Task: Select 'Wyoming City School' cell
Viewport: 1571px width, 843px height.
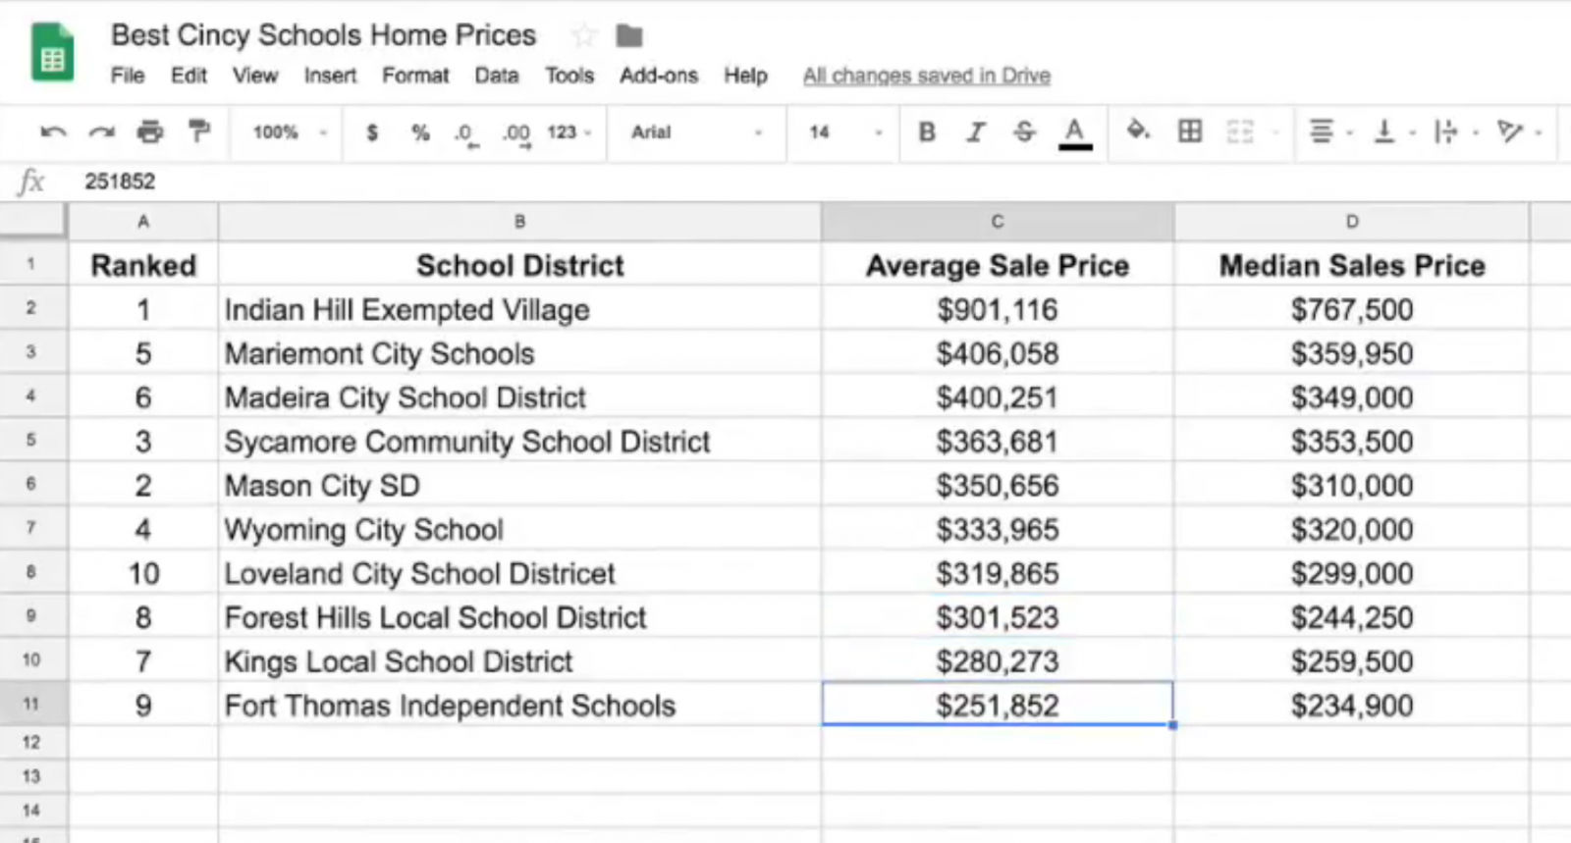Action: [519, 529]
